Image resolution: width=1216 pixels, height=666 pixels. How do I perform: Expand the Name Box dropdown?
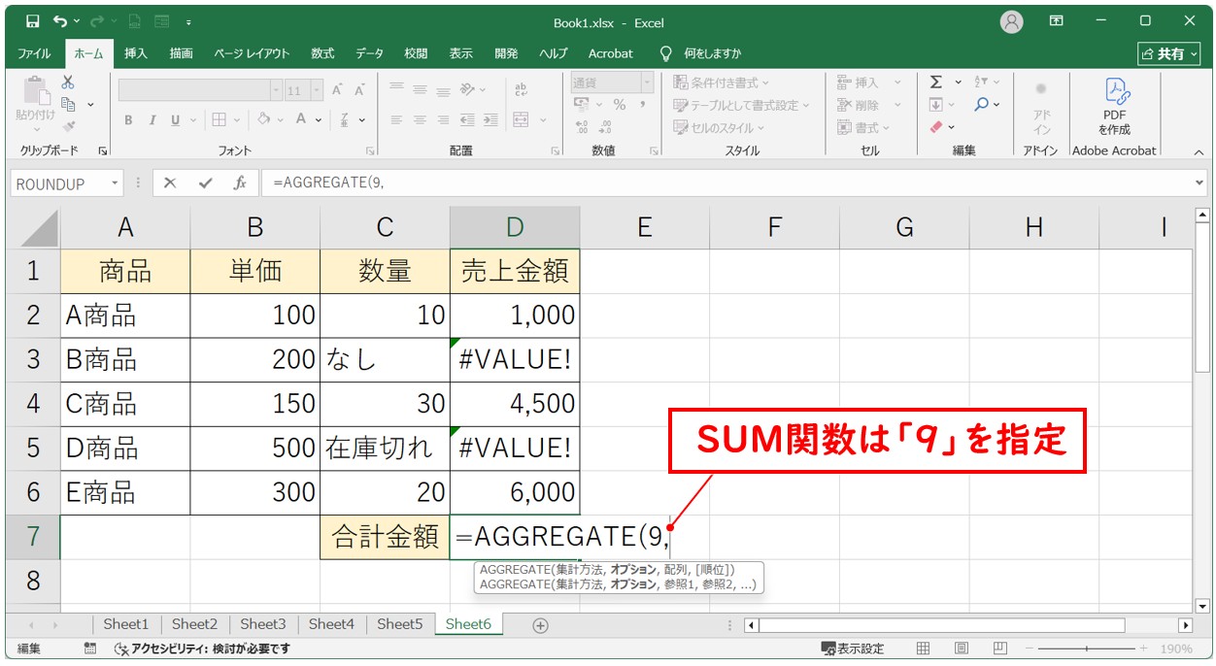pyautogui.click(x=115, y=183)
